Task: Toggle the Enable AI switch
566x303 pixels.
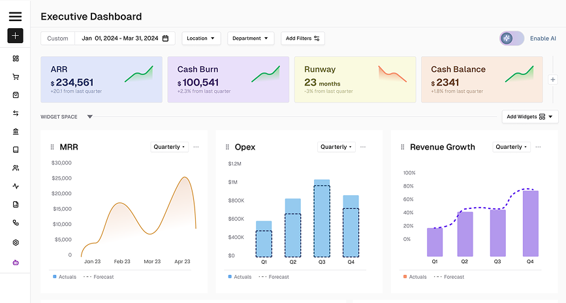Action: point(512,39)
